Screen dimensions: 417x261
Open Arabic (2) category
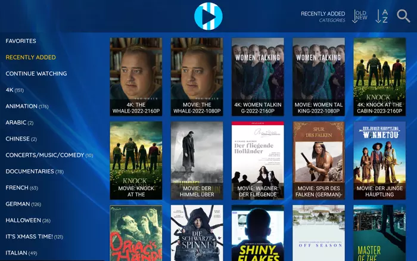20,122
